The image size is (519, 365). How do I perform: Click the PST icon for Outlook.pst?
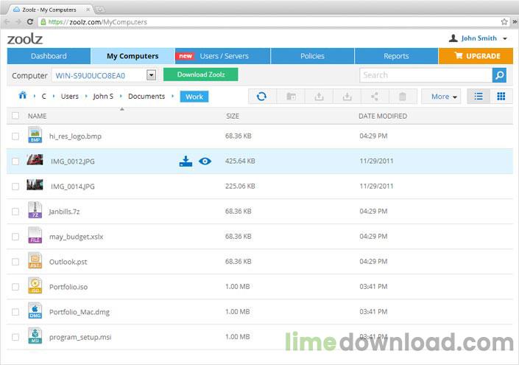pos(35,260)
